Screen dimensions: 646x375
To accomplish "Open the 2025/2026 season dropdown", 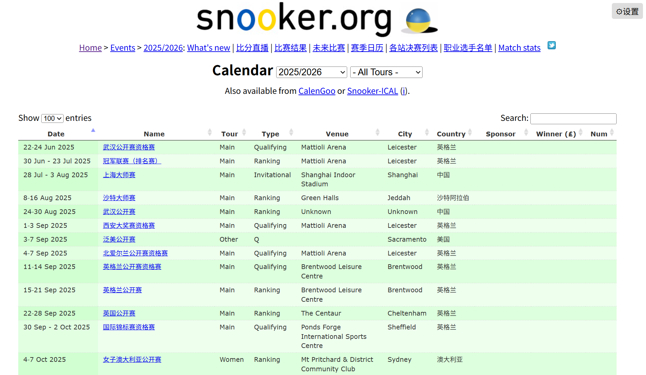I will [311, 72].
